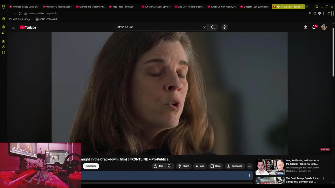335x188 pixels.
Task: Open options for Drug Trafficking video
Action: (x=323, y=161)
